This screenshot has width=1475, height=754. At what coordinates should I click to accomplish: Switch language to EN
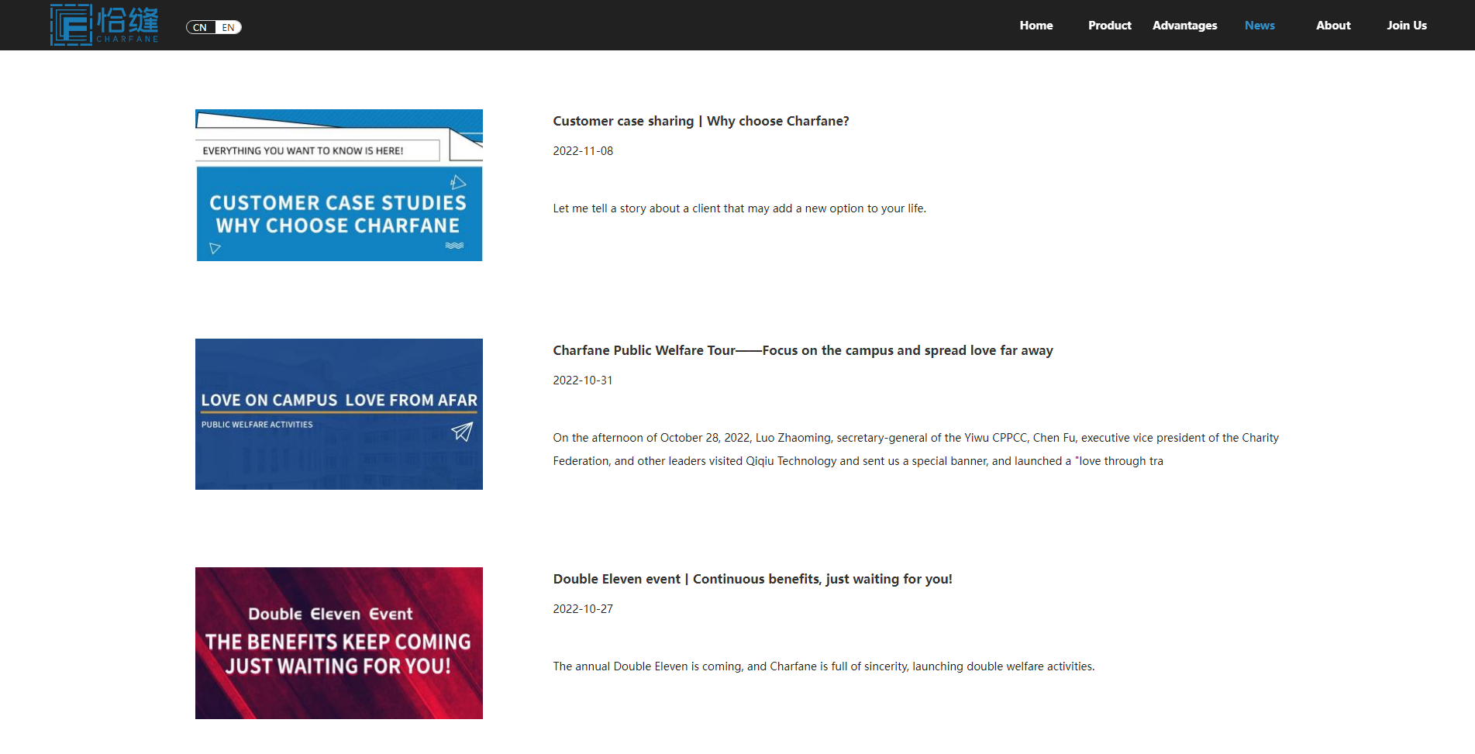[x=229, y=27]
